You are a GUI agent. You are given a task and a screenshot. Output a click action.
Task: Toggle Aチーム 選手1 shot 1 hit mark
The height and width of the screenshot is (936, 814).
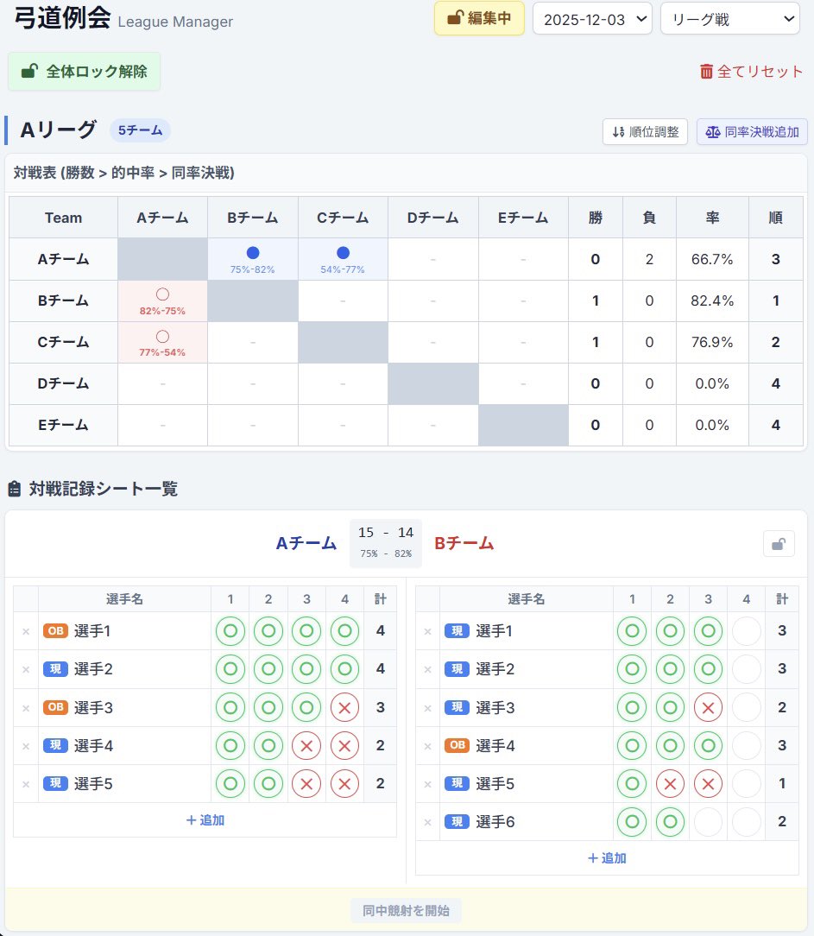coord(230,631)
